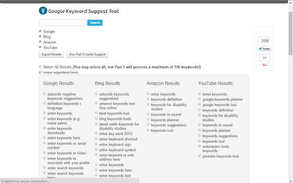
Task: Uncheck the Amazon source checkbox
Action: (40, 42)
